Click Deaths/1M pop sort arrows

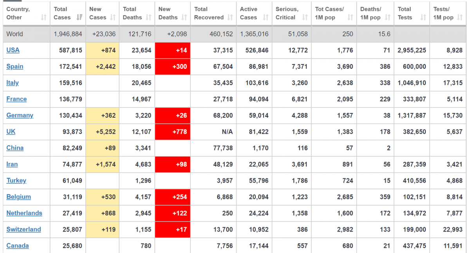coord(387,17)
